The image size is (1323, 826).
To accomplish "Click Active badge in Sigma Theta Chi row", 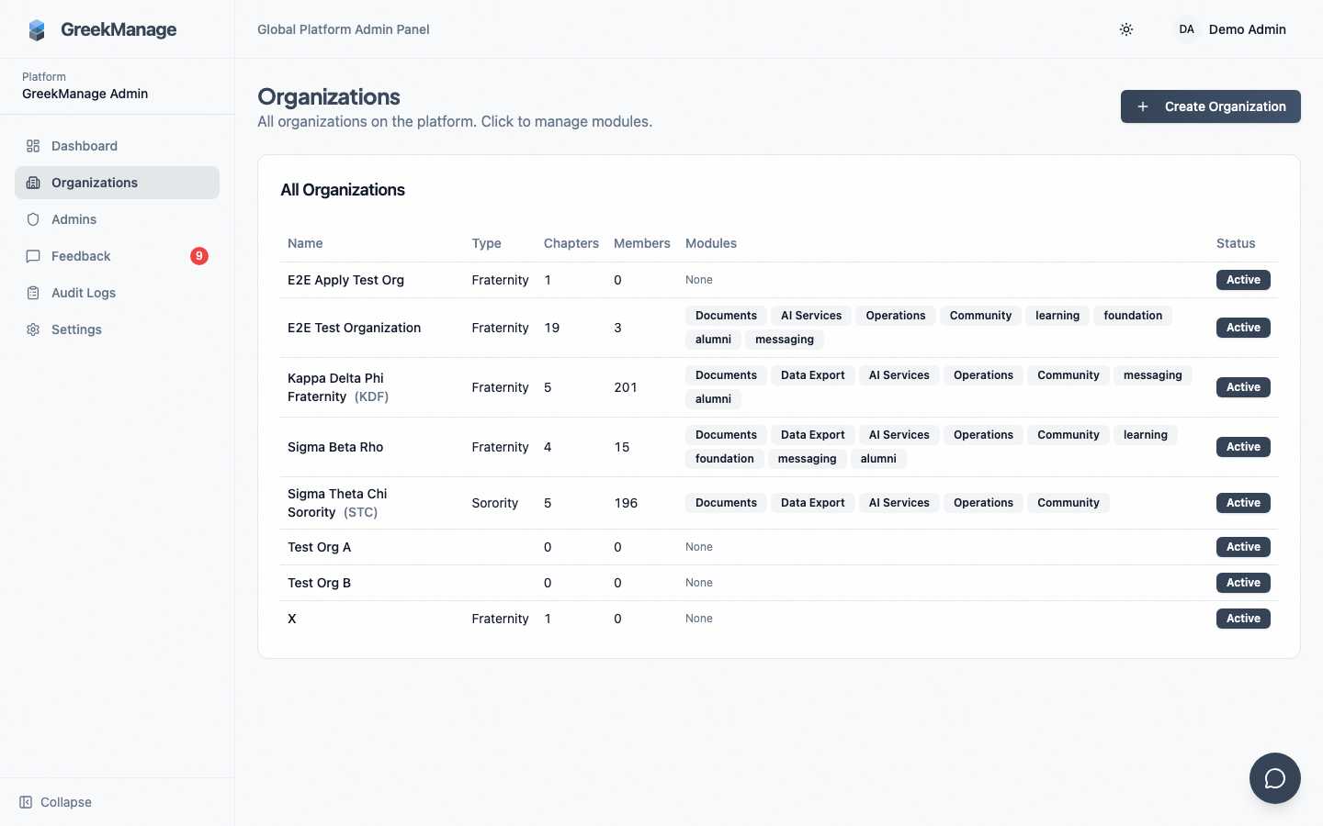I will [x=1243, y=503].
